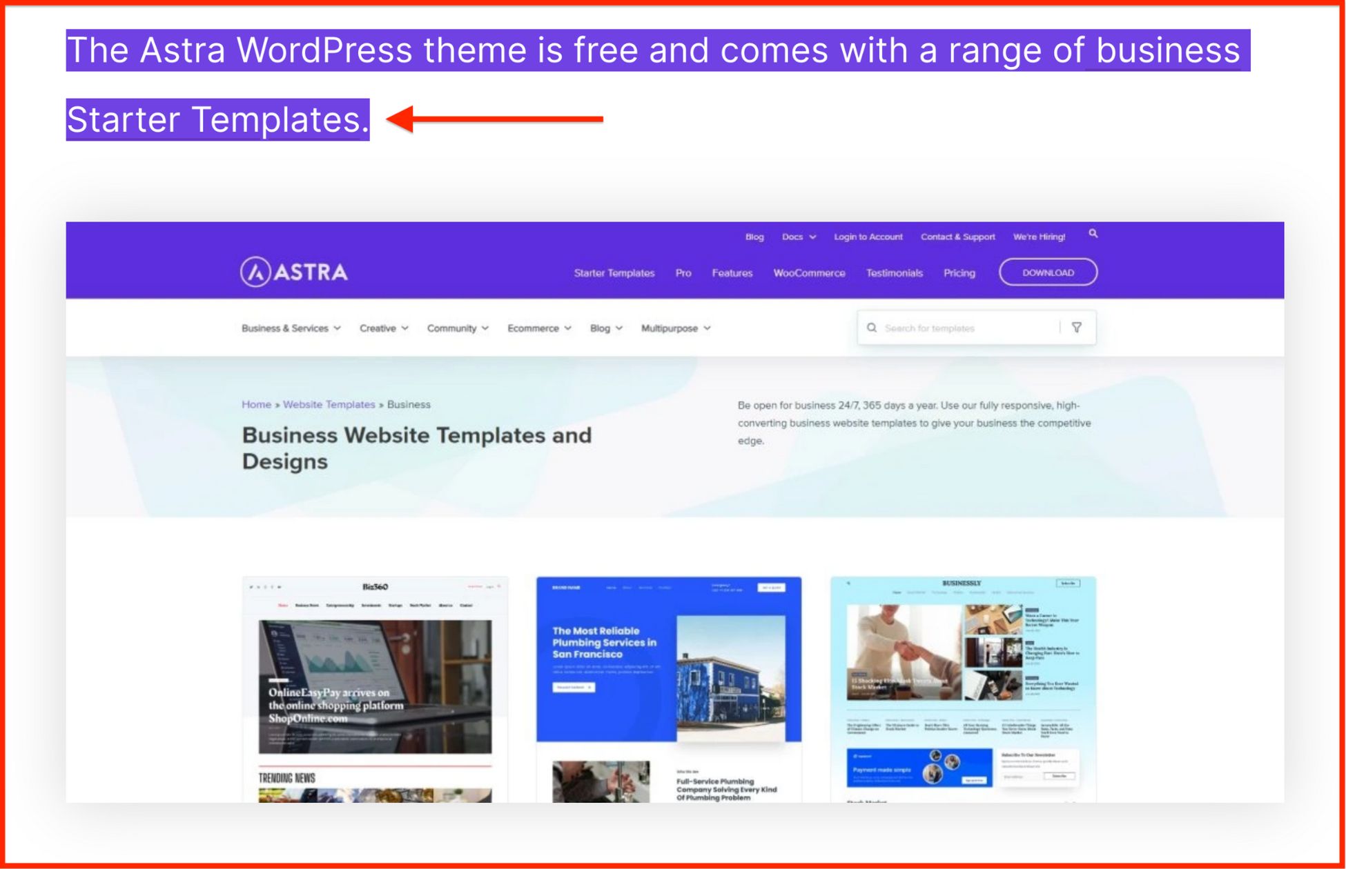Open Website Templates breadcrumb link
The height and width of the screenshot is (869, 1346).
tap(329, 405)
